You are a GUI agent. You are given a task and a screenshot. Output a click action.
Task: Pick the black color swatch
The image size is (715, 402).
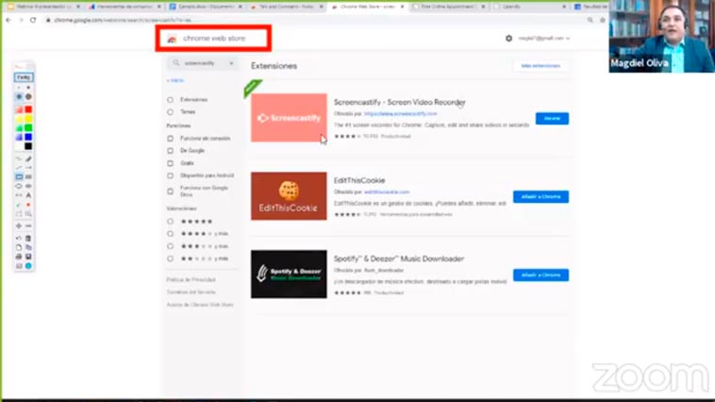click(28, 146)
